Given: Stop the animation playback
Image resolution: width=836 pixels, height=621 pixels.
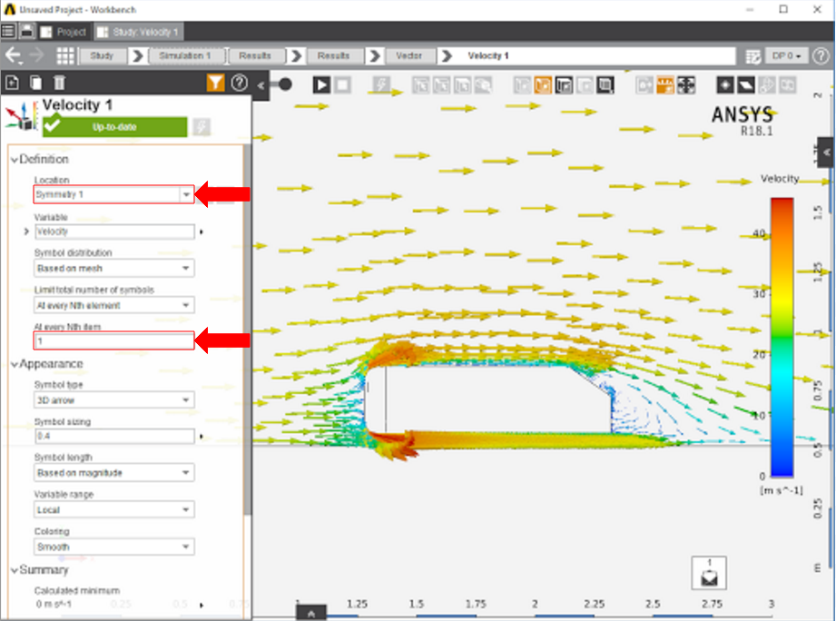Looking at the screenshot, I should tap(343, 84).
